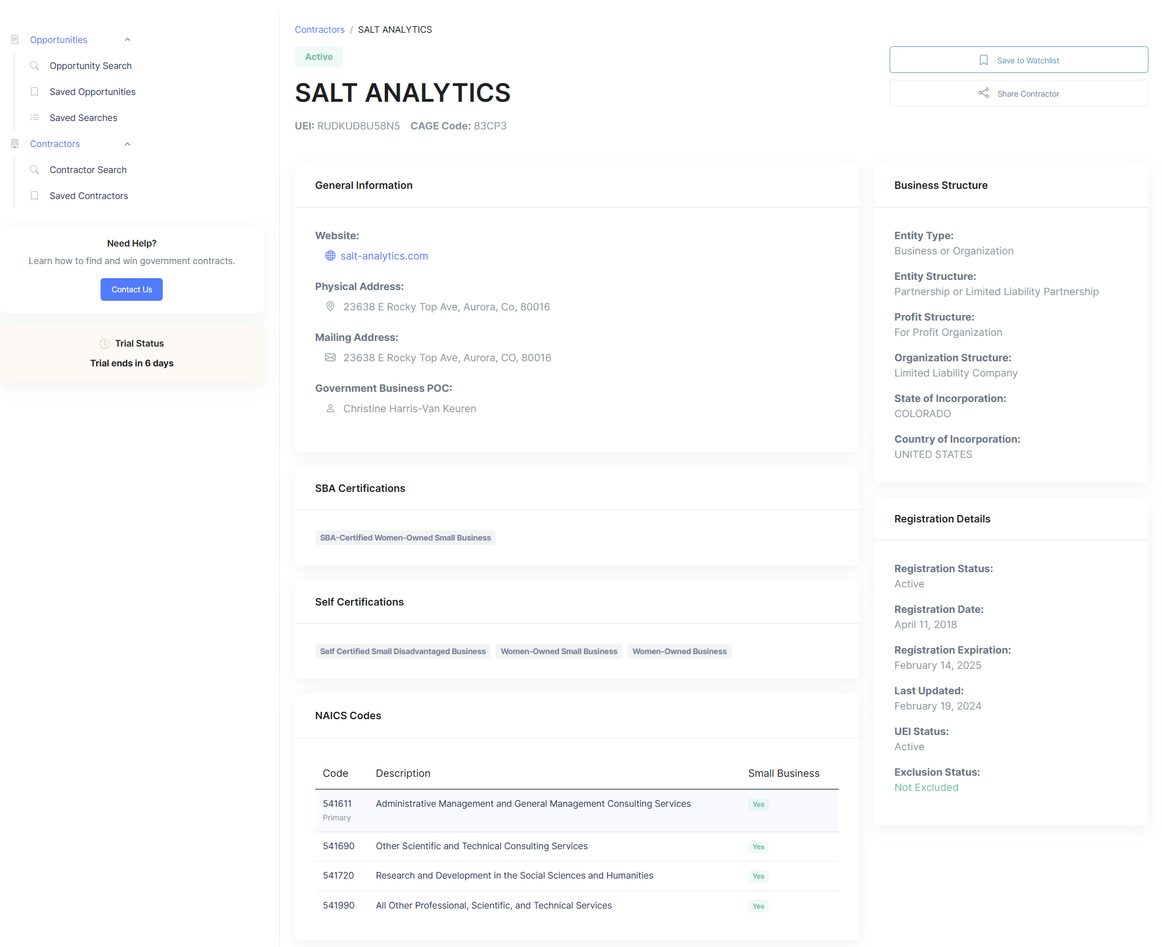Click the Active status badge
The image size is (1162, 947).
pyautogui.click(x=319, y=57)
